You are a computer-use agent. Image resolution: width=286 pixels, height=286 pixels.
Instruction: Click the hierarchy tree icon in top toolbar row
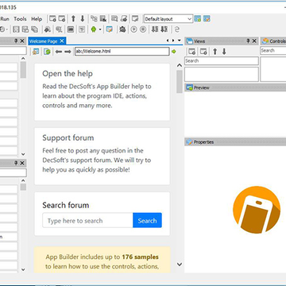pyautogui.click(x=94, y=19)
